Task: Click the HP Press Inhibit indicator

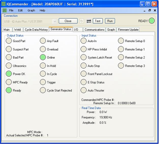Action: (x=84, y=49)
